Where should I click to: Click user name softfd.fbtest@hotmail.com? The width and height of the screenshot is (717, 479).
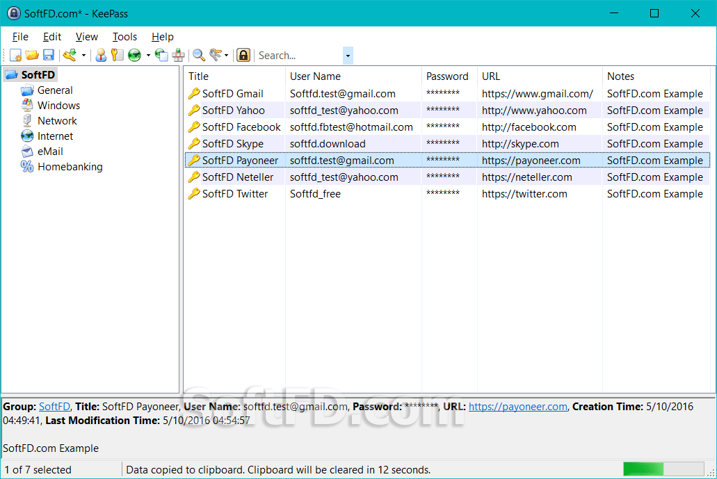click(x=351, y=127)
